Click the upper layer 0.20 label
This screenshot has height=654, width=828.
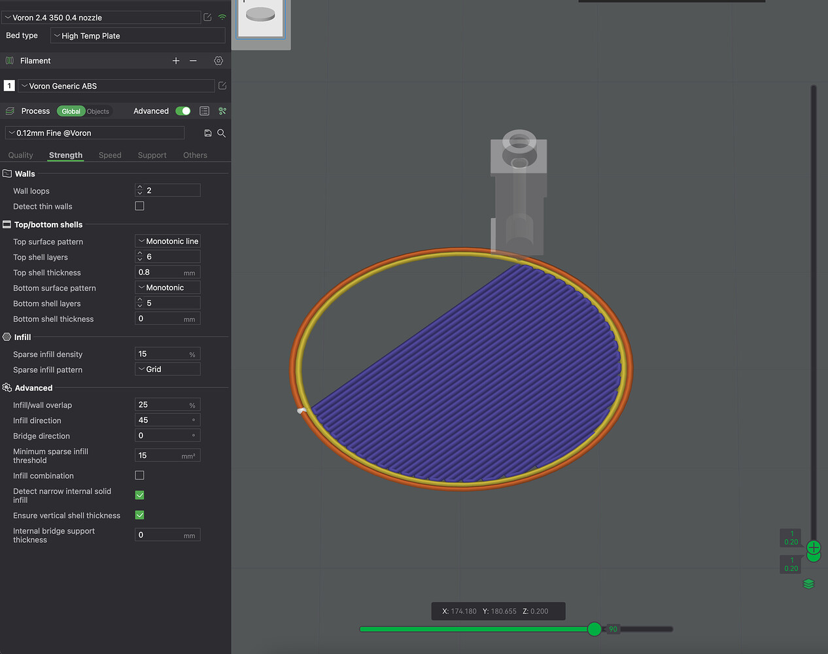click(x=791, y=538)
